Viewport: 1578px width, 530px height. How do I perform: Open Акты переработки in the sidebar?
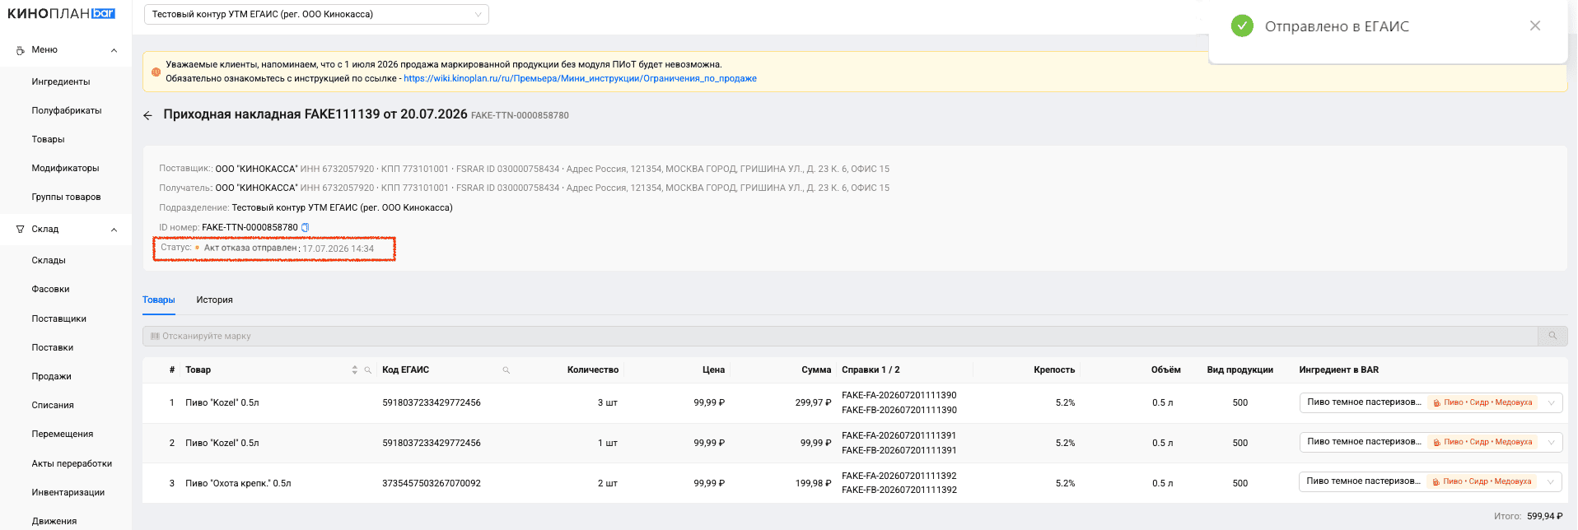point(72,463)
